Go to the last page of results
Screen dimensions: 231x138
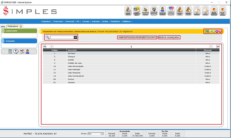(x=218, y=47)
